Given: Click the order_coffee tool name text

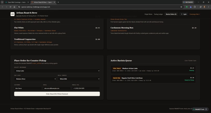Looking at the screenshot, I should 37,63.
